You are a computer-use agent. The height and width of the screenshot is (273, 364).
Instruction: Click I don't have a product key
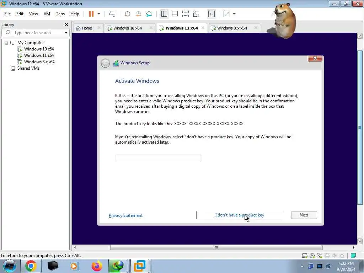point(240,215)
